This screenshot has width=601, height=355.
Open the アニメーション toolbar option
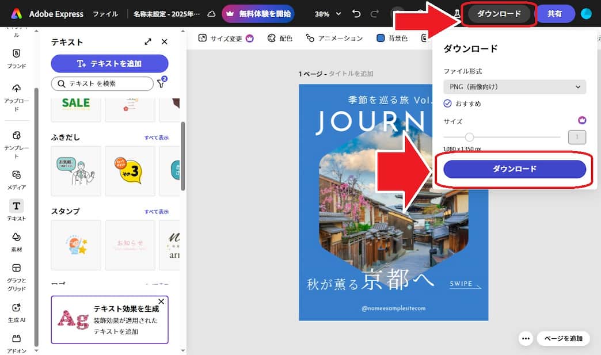click(x=334, y=39)
